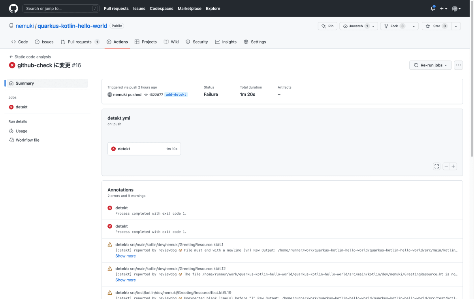Open GreetingResource.kt#L12 annotation link
Viewport: 474px width, 299px height.
(178, 268)
